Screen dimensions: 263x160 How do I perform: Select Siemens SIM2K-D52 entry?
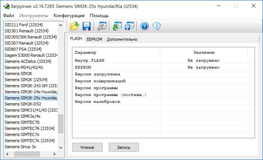31,104
